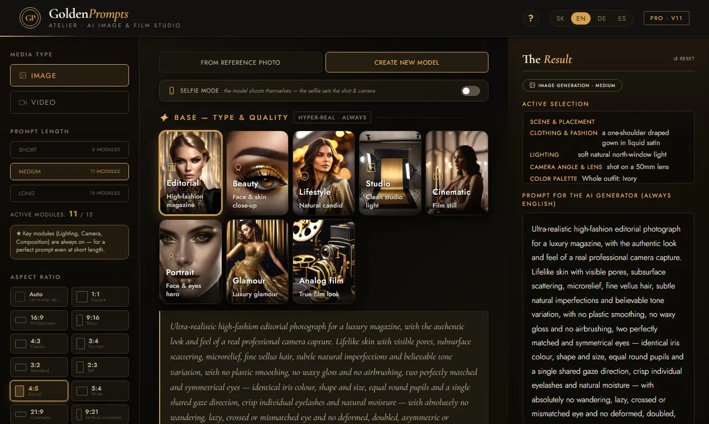Screen dimensions: 709x424
Task: Click the HYPER-REAL · ALWAYS tag
Action: [332, 118]
